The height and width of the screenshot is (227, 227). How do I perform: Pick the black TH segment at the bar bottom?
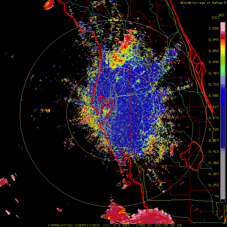[223, 201]
